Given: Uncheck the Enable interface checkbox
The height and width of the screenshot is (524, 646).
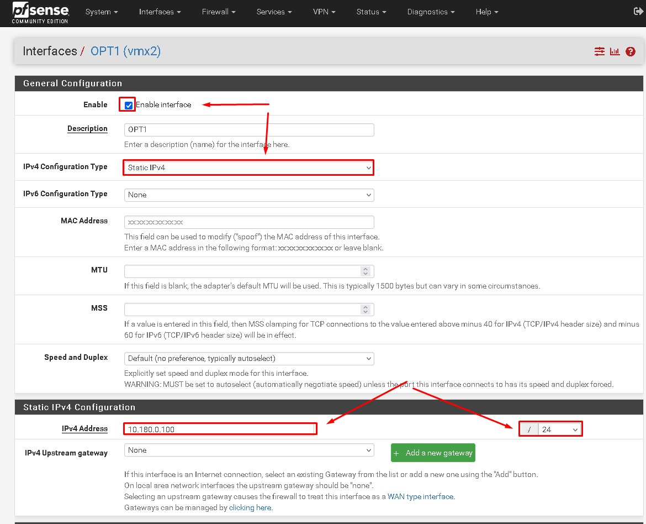Looking at the screenshot, I should click(x=129, y=105).
